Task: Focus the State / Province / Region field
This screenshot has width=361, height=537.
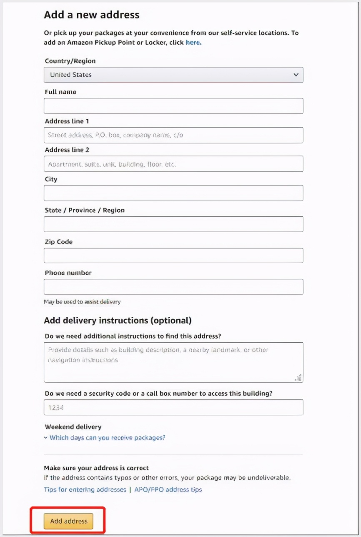Action: pos(173,224)
